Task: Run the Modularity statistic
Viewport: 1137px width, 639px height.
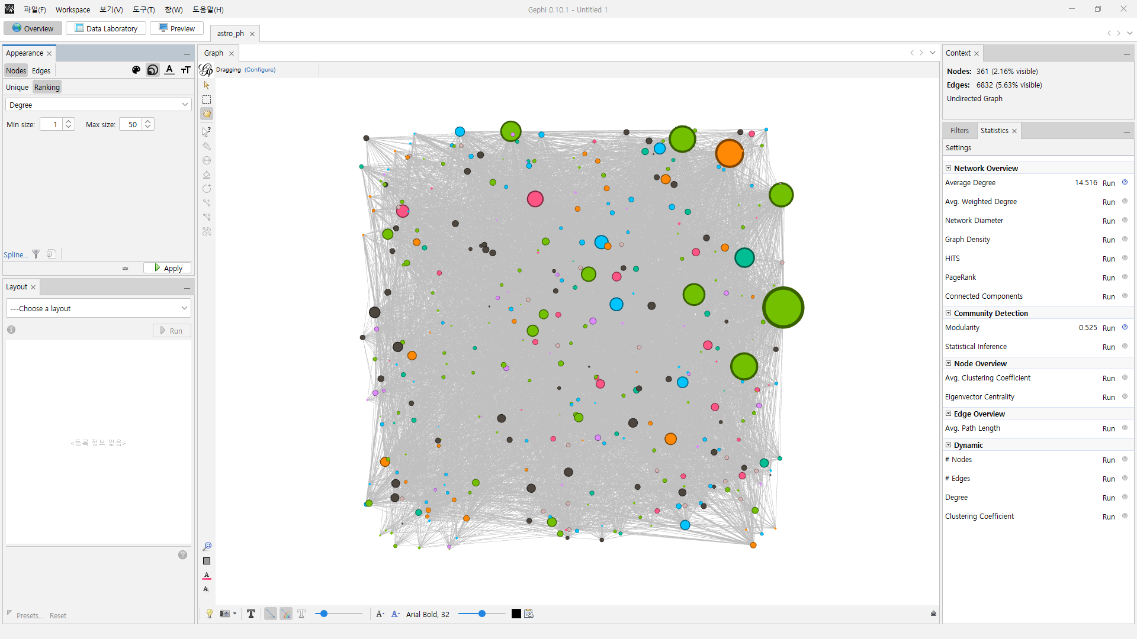Action: click(1109, 328)
